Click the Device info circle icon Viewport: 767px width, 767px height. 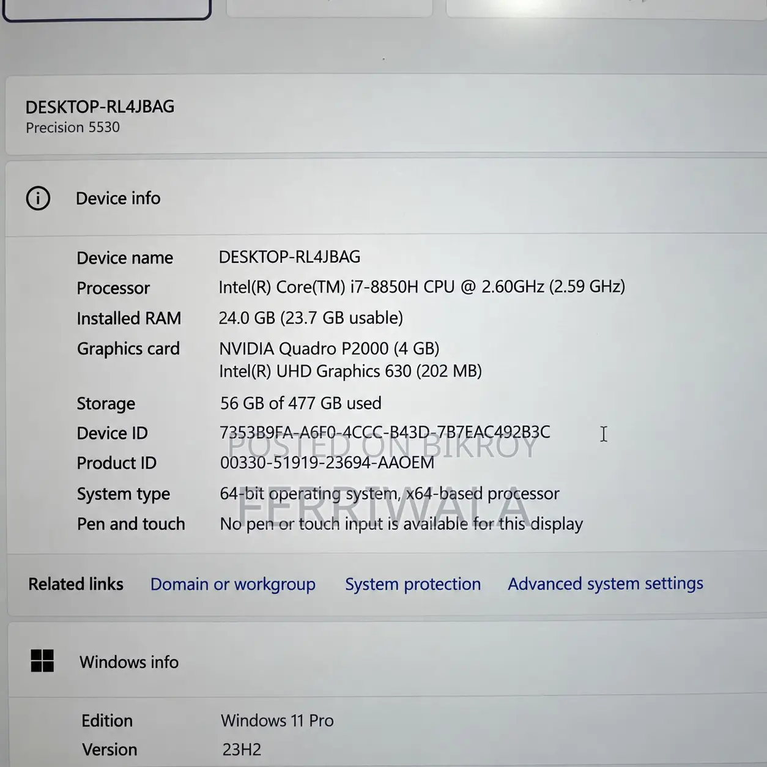coord(38,198)
